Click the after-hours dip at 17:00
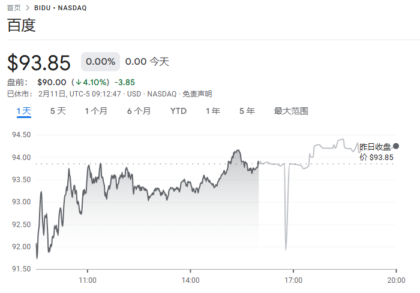 tap(286, 248)
